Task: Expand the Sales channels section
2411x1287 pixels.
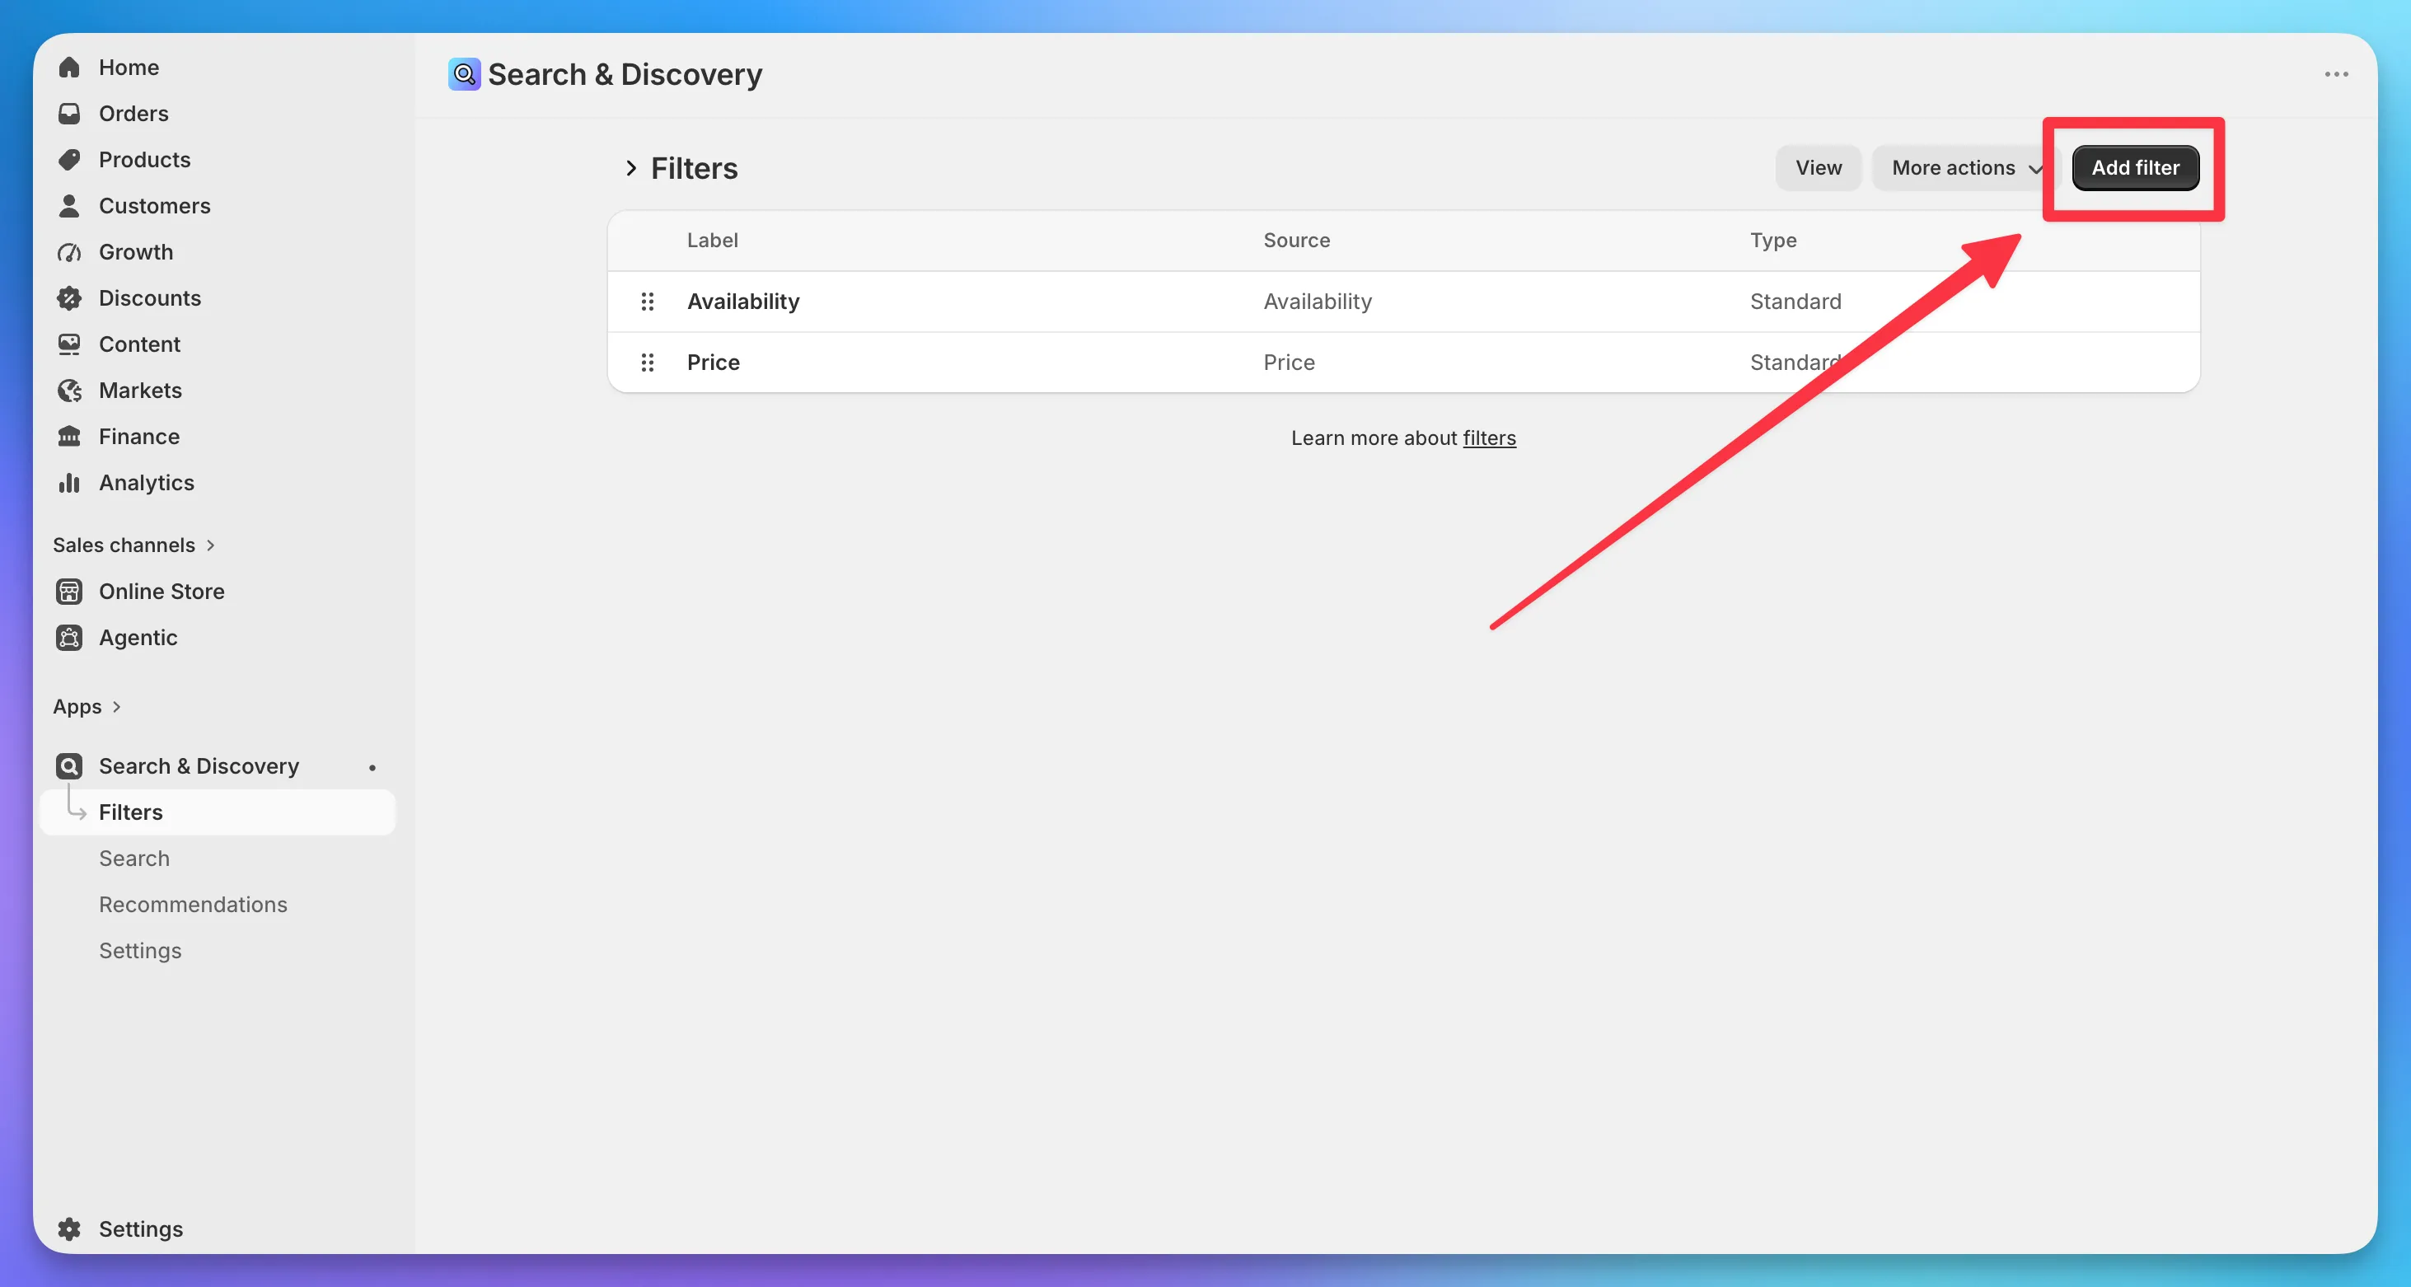Action: click(x=133, y=545)
